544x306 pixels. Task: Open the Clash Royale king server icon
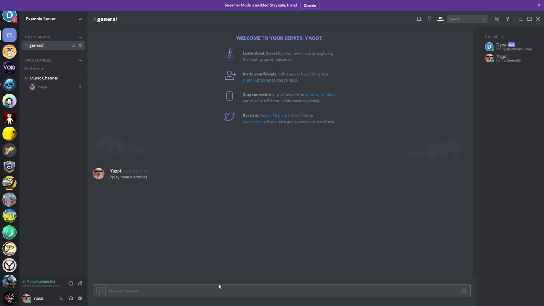point(9,167)
